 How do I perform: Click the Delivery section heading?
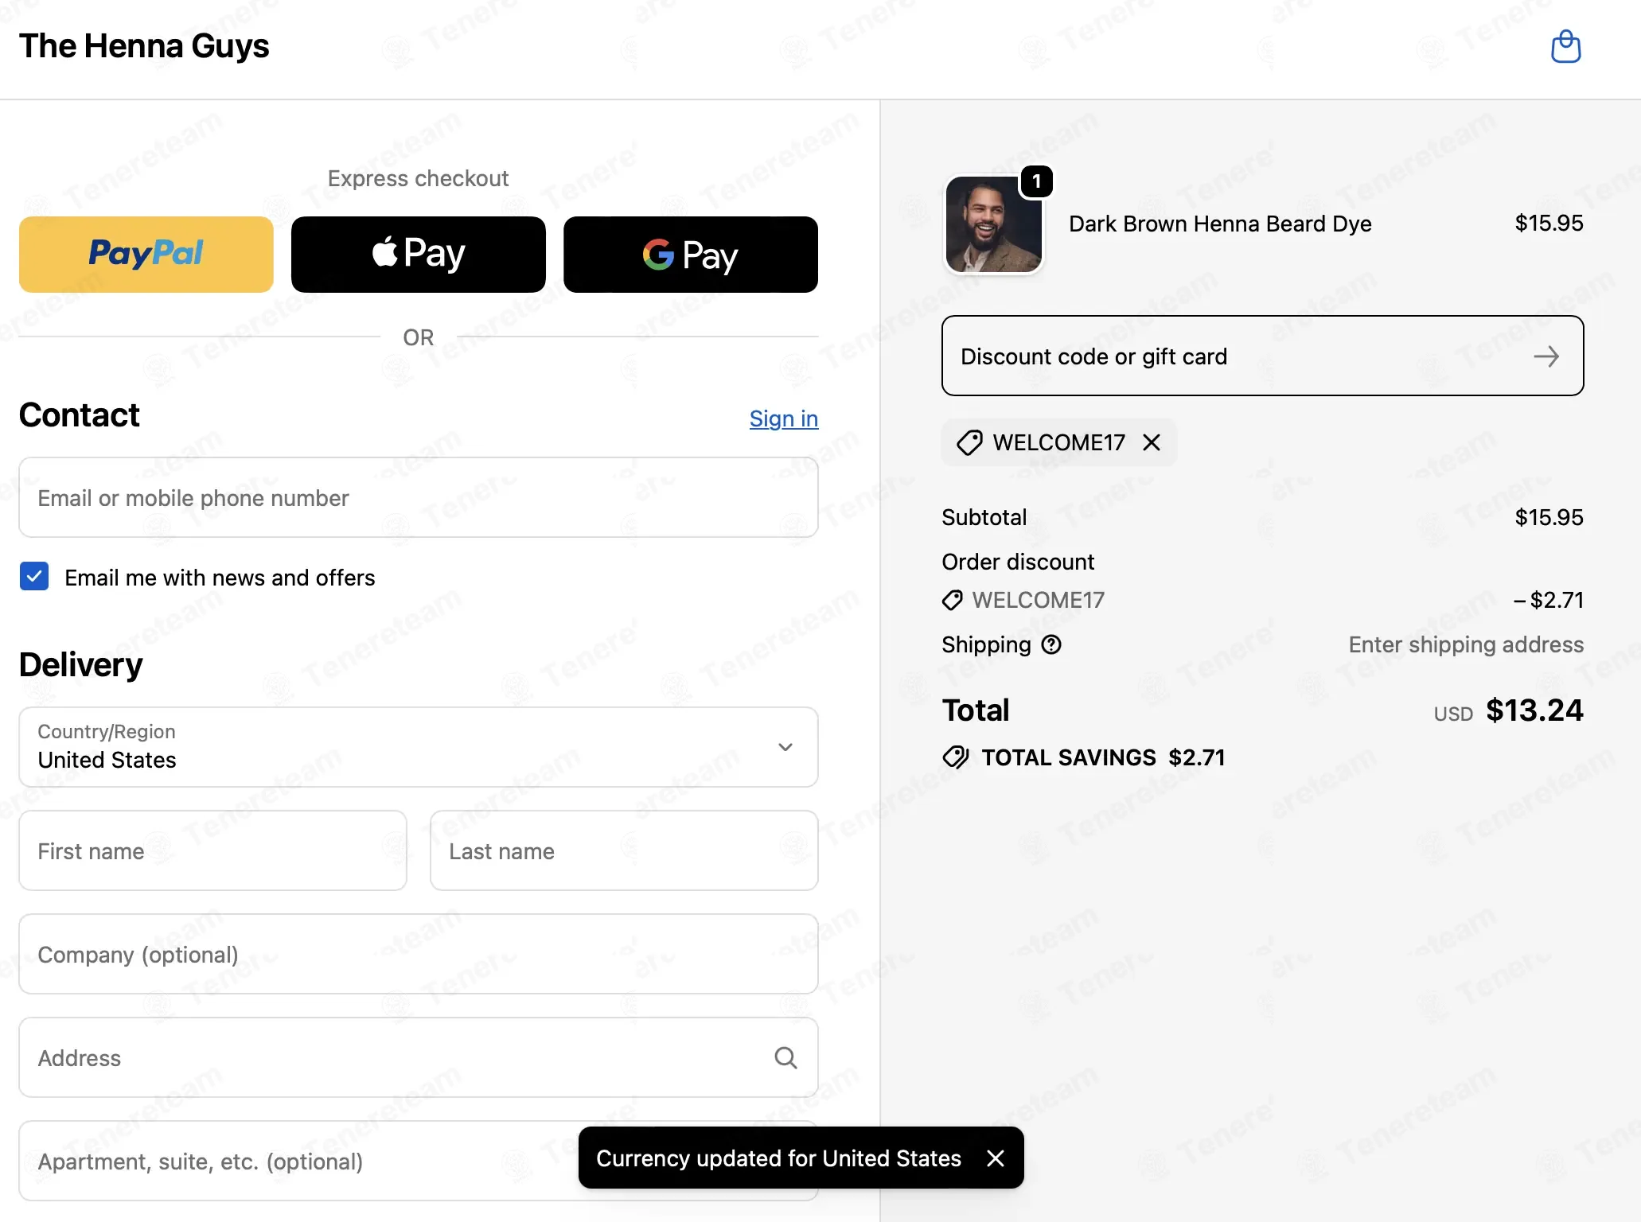(81, 665)
